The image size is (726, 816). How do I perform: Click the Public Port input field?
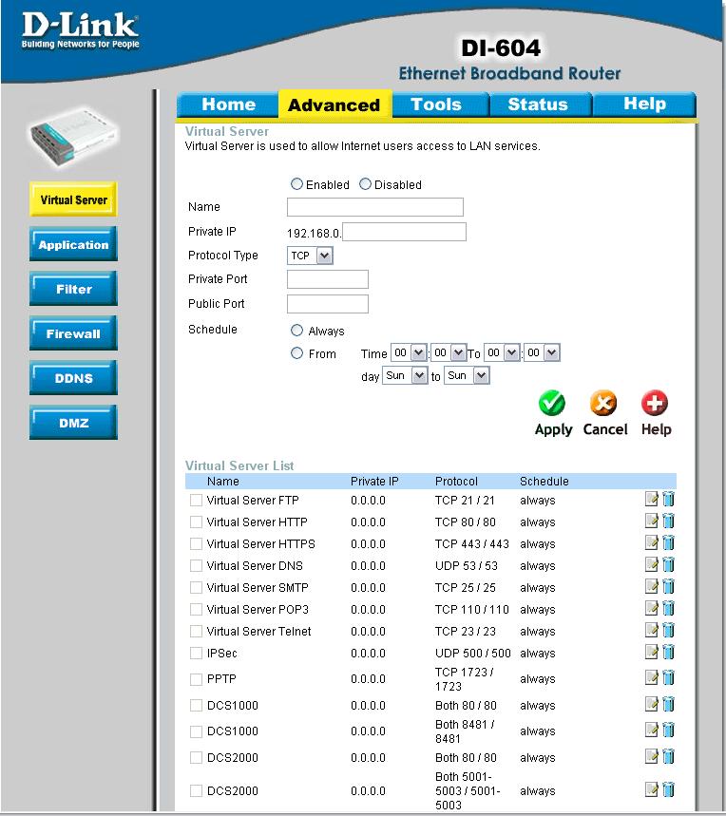(328, 304)
